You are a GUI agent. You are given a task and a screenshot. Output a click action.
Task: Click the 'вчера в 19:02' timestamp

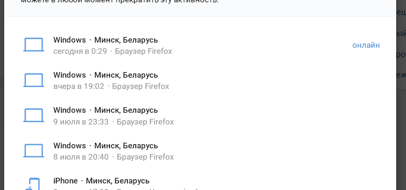(79, 86)
